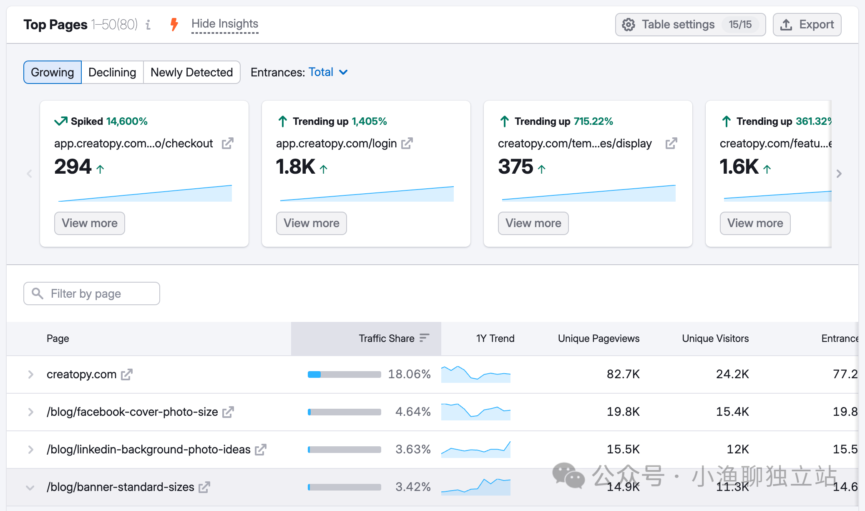865x511 pixels.
Task: Click the 24.2K unique visitors value
Action: pos(732,374)
